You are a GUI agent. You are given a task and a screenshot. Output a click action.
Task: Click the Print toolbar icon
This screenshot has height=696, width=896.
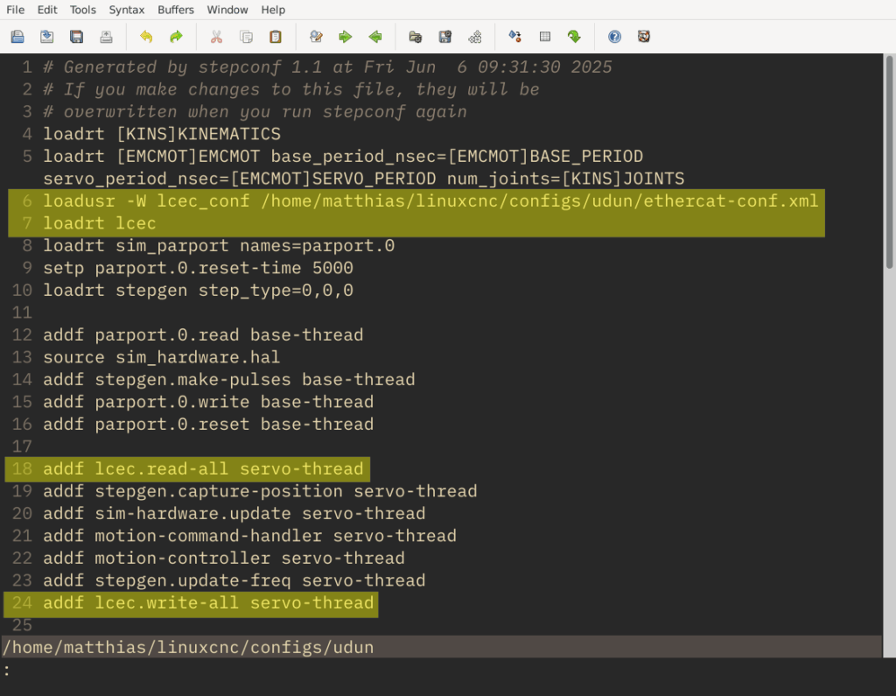[x=106, y=37]
